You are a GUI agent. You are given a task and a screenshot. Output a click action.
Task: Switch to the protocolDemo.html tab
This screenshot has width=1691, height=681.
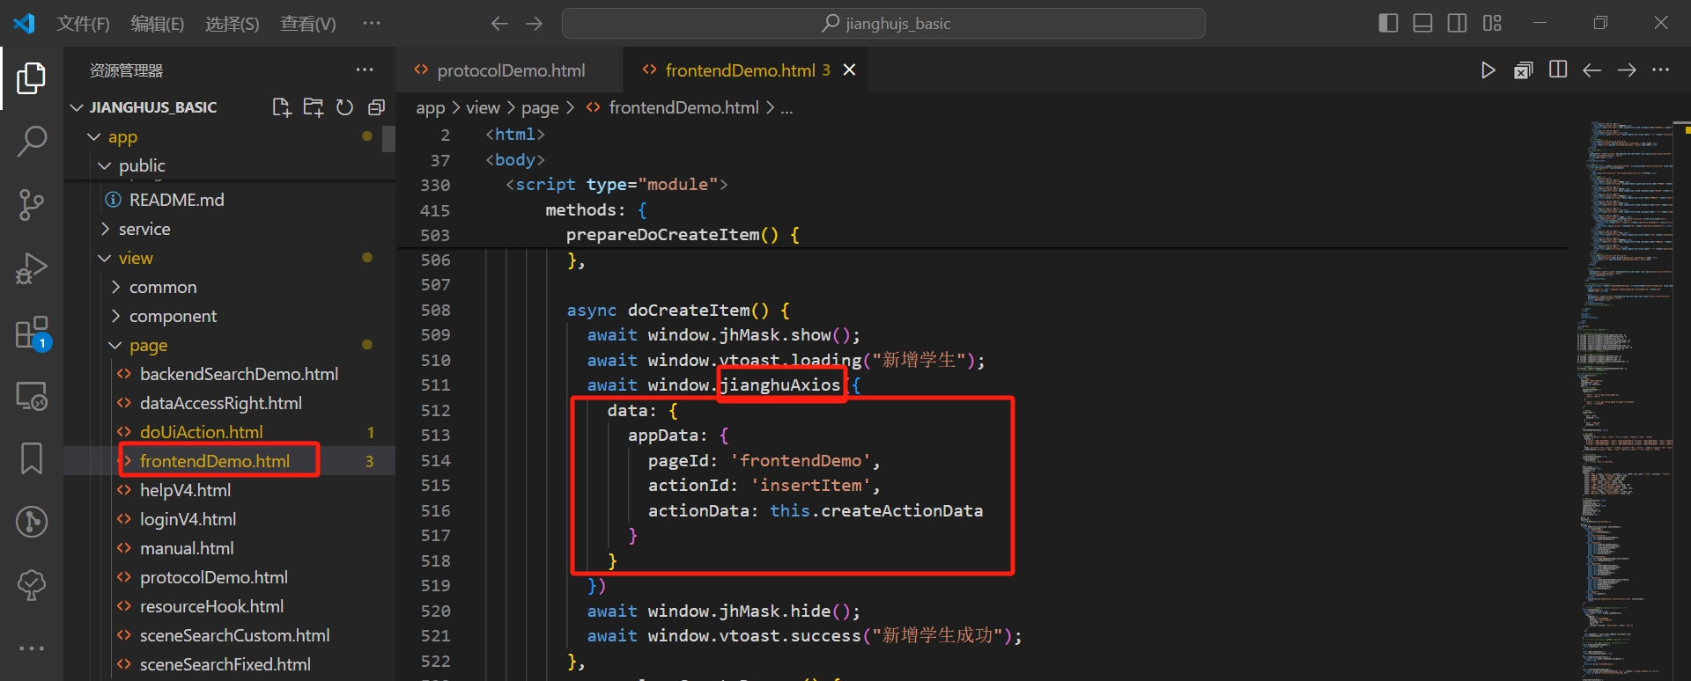click(x=510, y=70)
